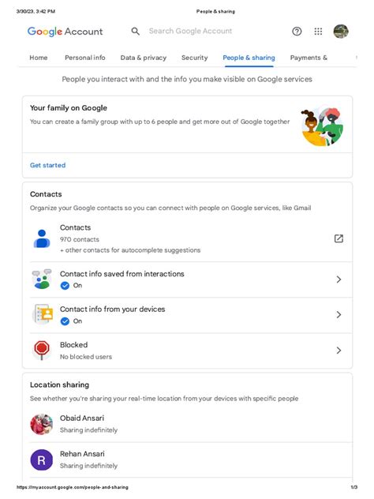Screen dimensions: 374x499
Task: Expand Contact info from your devices chevron
Action: 338,315
